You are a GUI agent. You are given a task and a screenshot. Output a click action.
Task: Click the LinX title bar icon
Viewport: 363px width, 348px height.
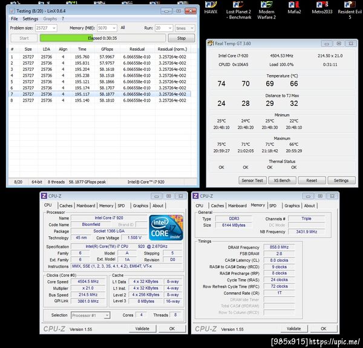point(12,11)
